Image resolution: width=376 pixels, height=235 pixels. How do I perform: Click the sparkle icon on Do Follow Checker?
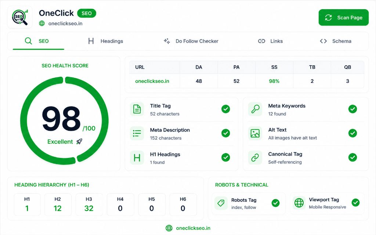(x=167, y=41)
